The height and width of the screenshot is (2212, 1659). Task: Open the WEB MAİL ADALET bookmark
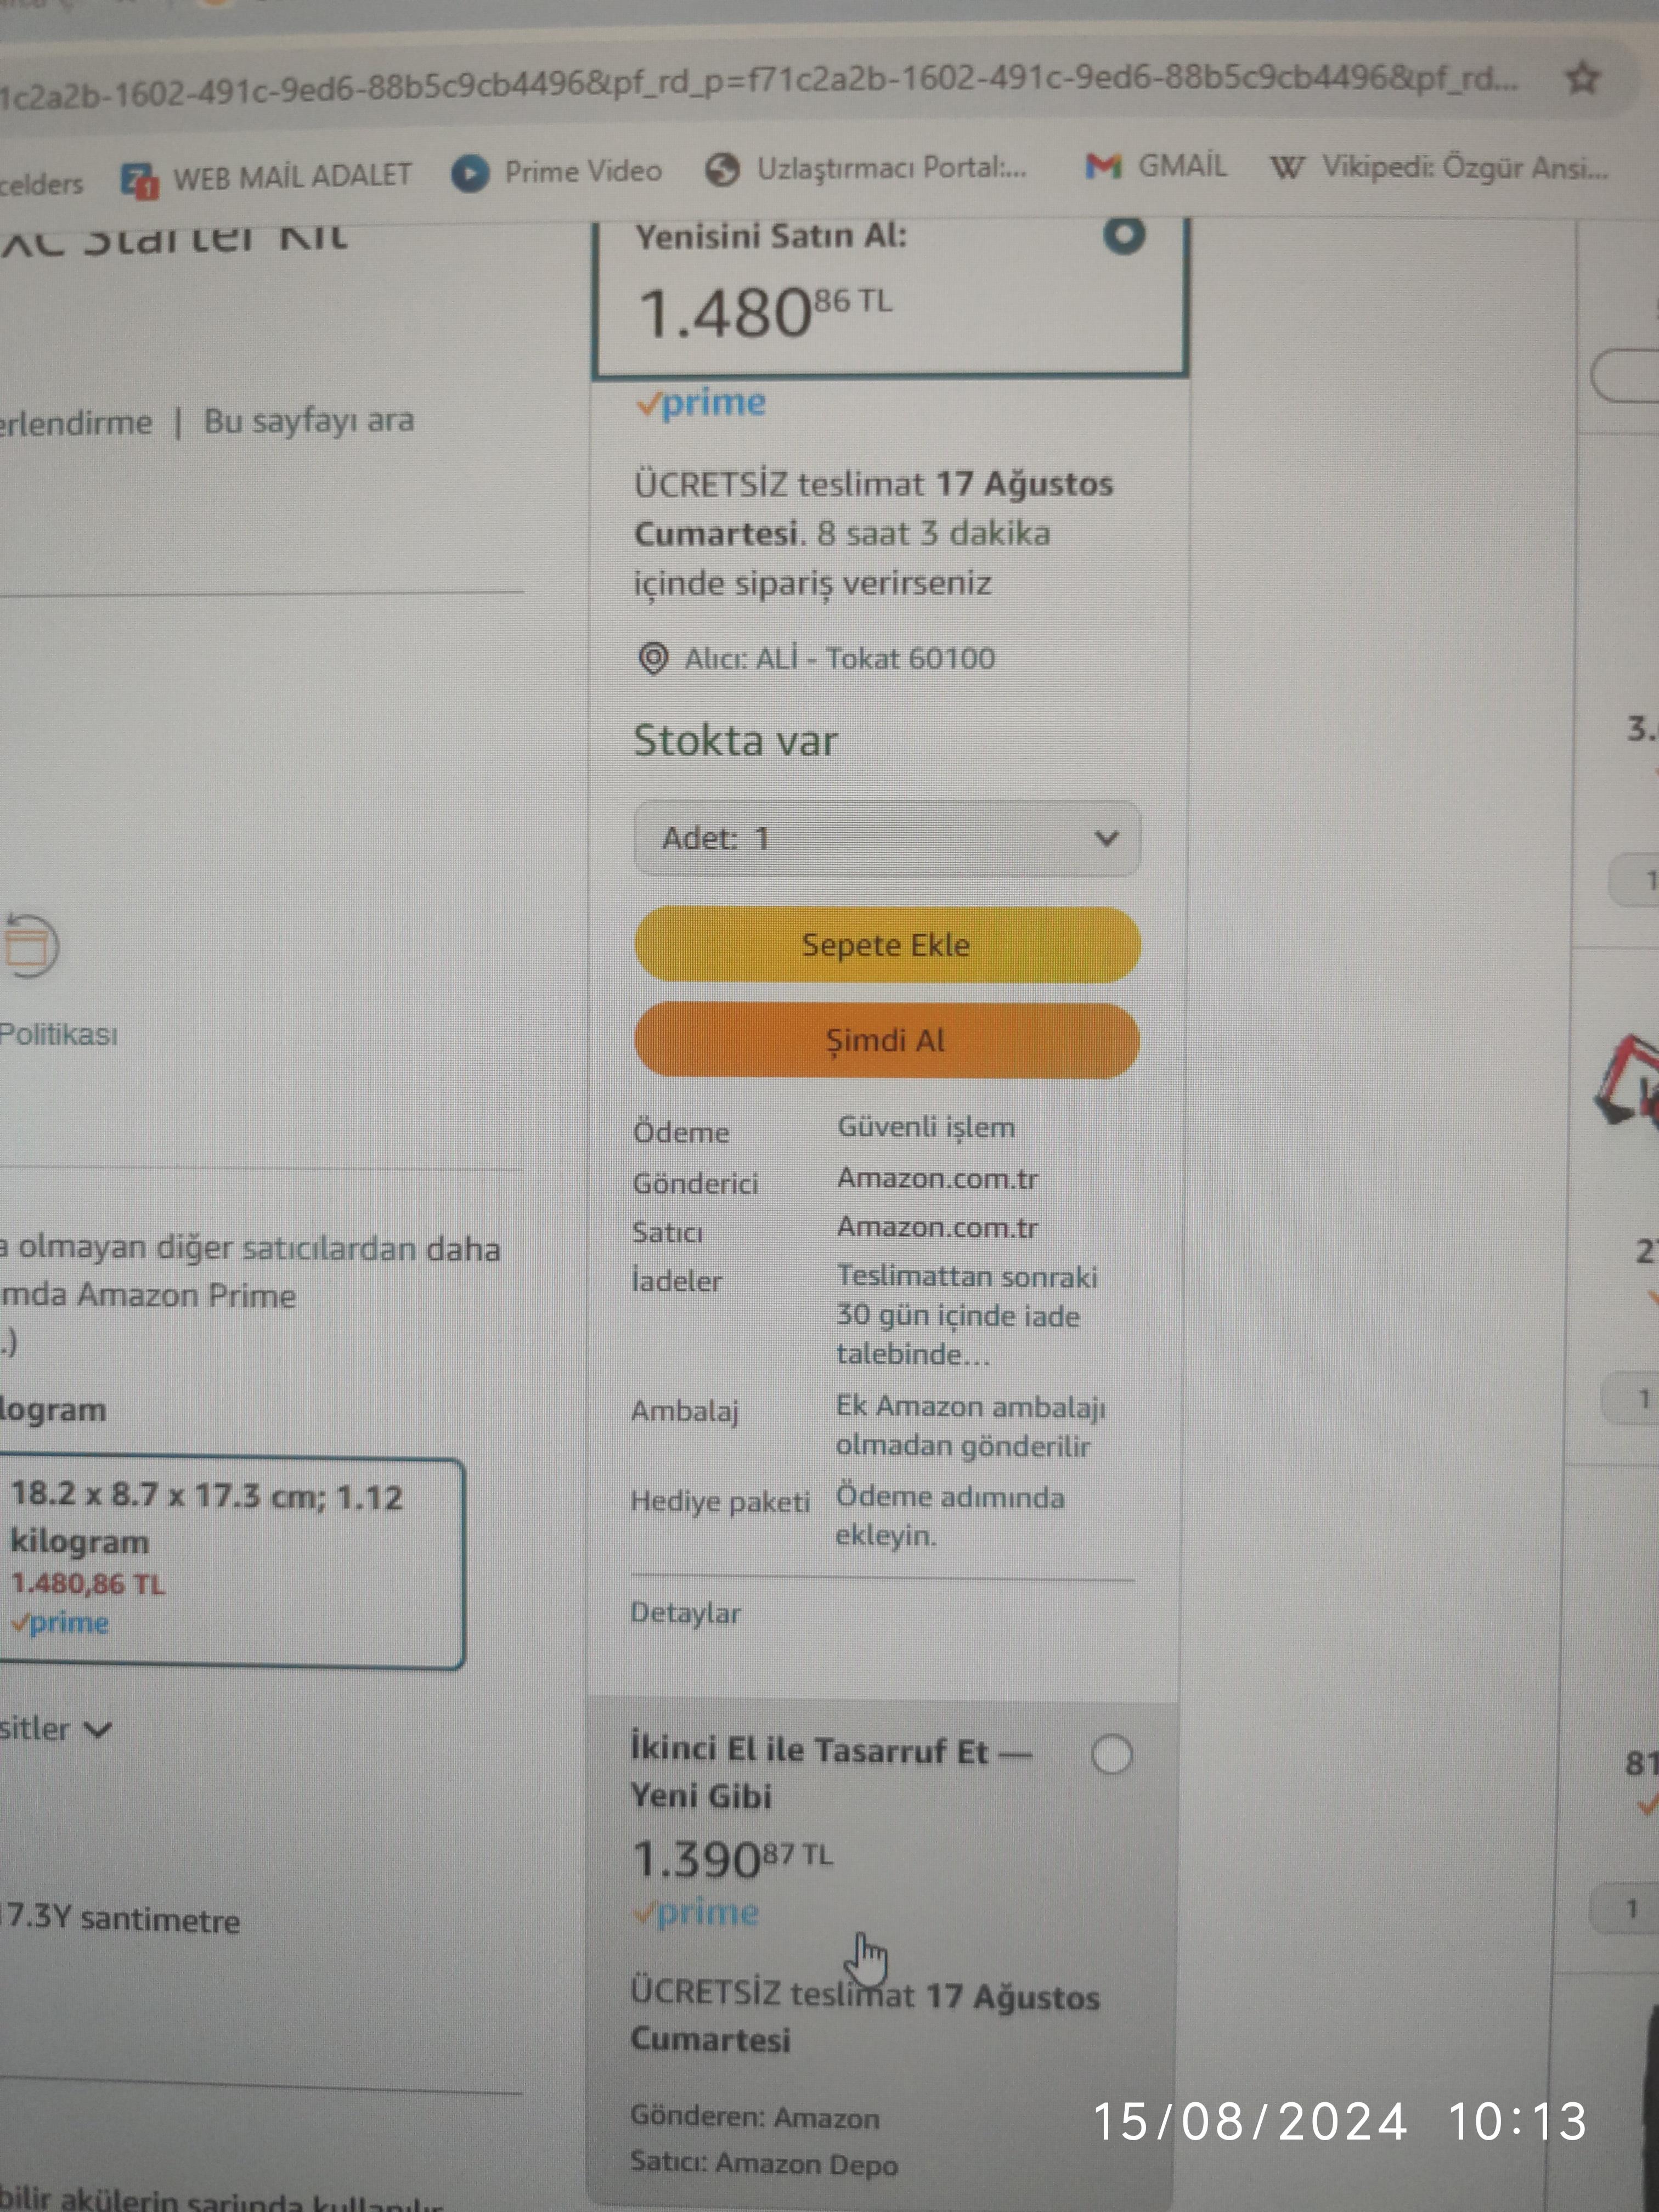[x=266, y=177]
